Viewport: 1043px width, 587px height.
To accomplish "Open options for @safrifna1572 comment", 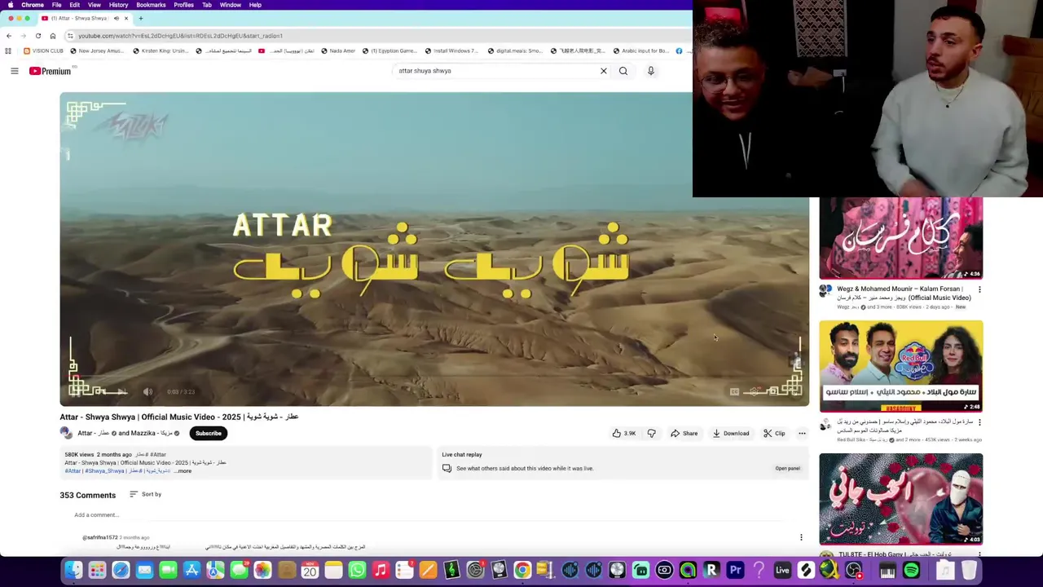I will [x=801, y=538].
